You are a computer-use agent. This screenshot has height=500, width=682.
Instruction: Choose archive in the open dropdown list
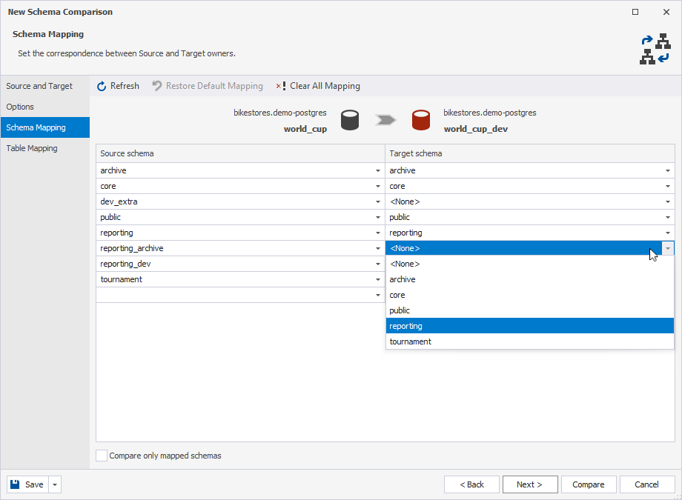tap(530, 279)
